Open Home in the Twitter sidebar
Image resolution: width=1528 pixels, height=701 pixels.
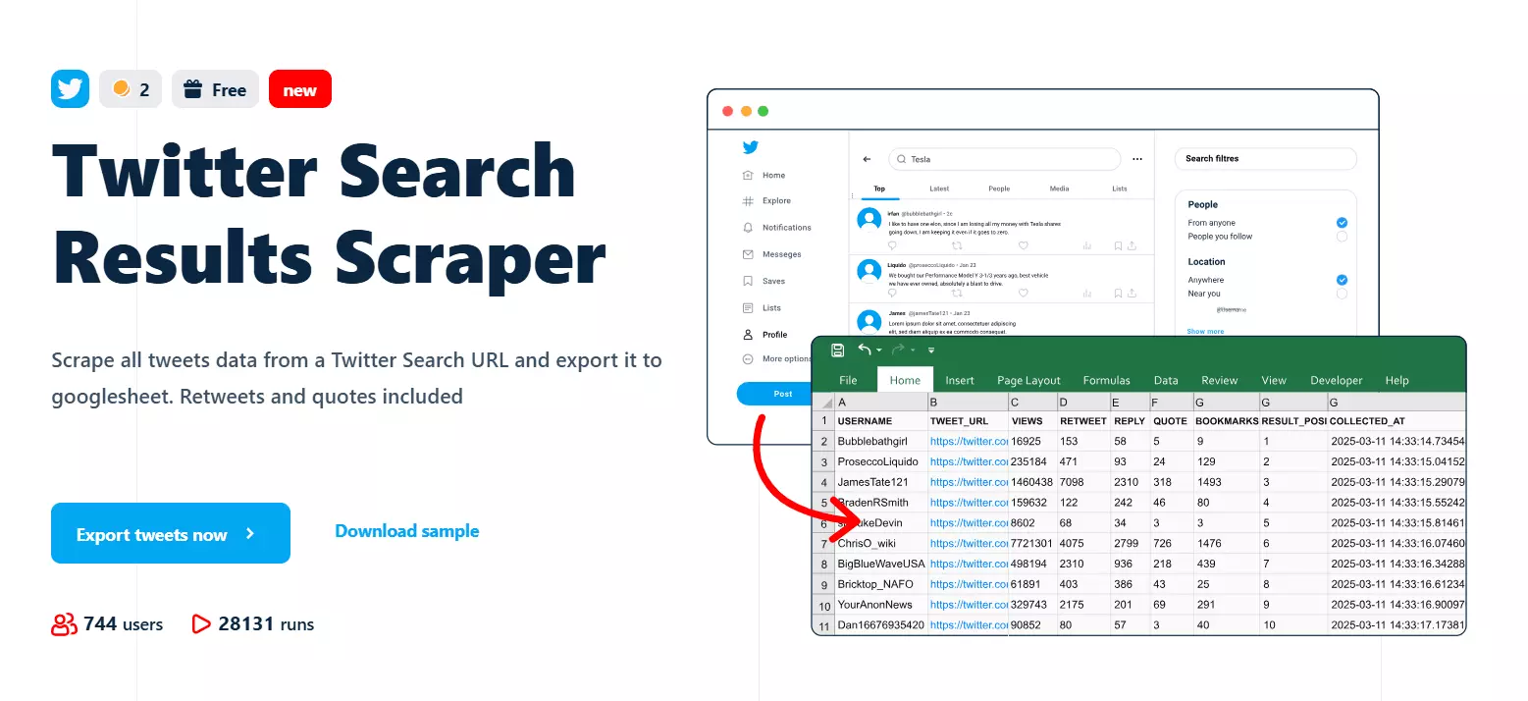[764, 175]
